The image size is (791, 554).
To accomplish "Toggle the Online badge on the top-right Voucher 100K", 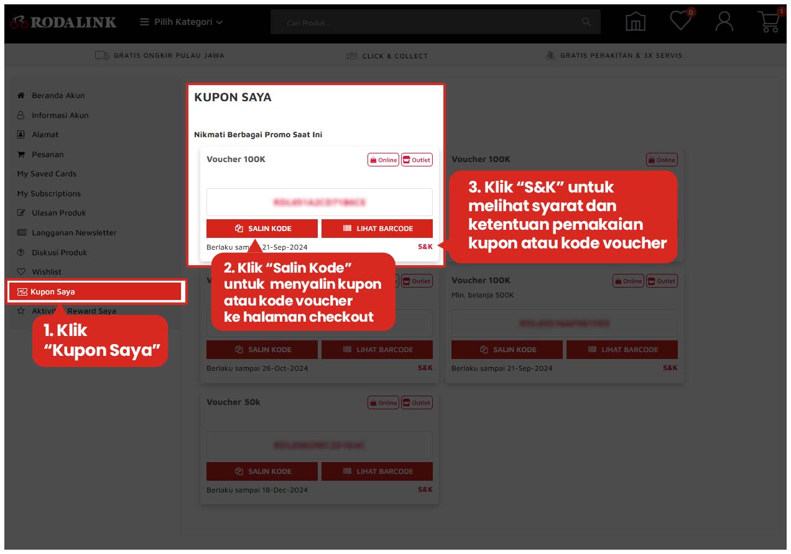I will [662, 160].
